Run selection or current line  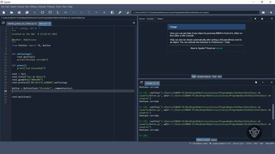click(58, 12)
